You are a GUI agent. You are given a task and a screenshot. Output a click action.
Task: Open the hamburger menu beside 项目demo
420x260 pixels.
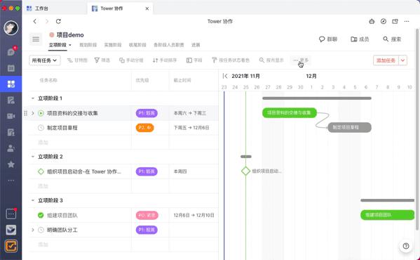click(36, 39)
